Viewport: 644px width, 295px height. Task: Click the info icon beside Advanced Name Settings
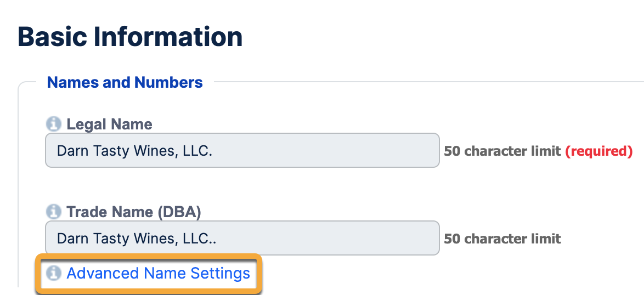pos(53,273)
